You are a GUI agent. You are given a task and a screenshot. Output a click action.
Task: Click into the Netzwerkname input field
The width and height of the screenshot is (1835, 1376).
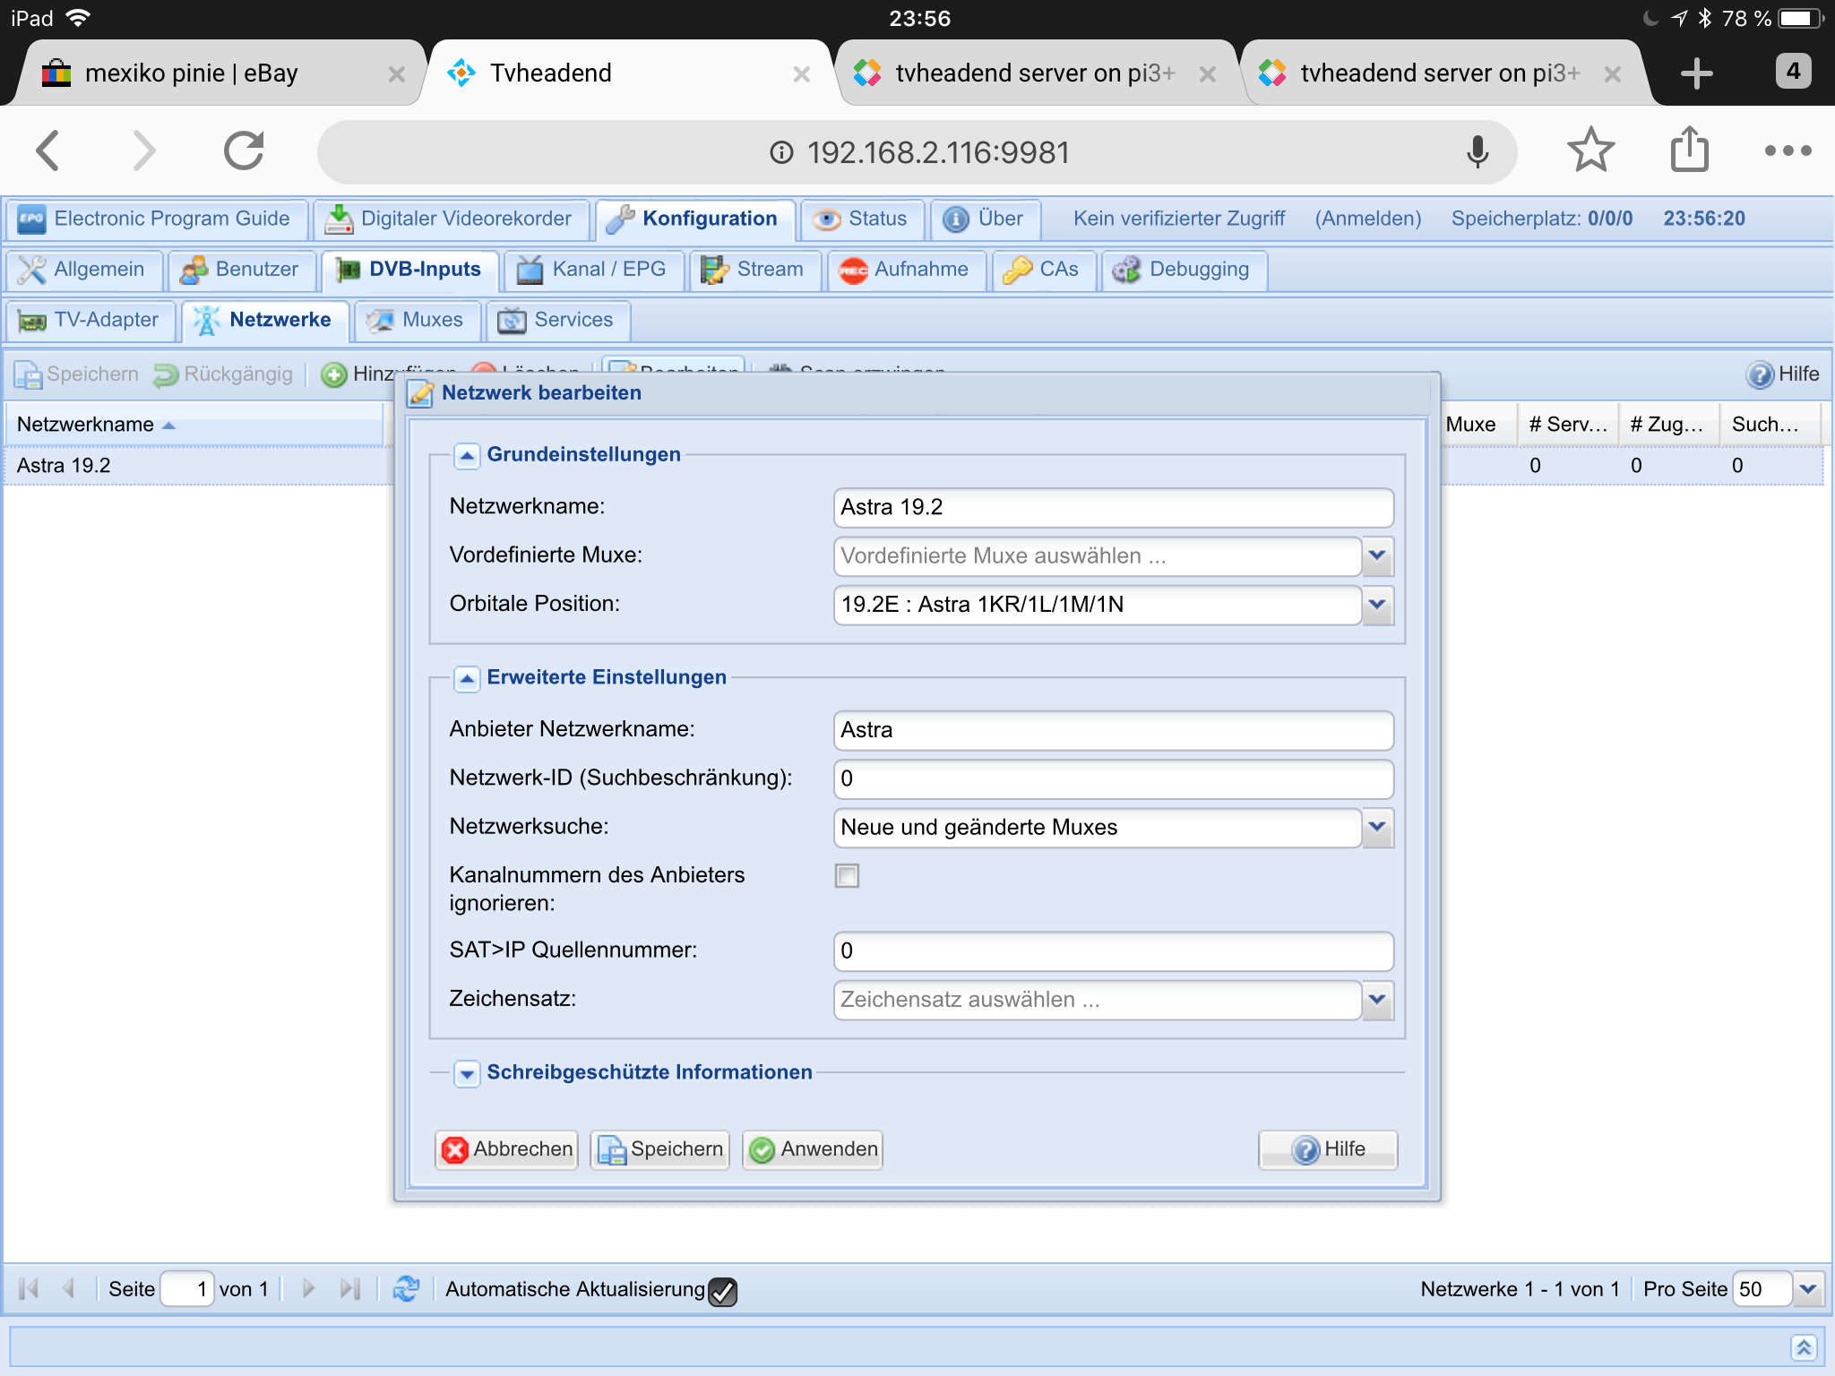1112,508
